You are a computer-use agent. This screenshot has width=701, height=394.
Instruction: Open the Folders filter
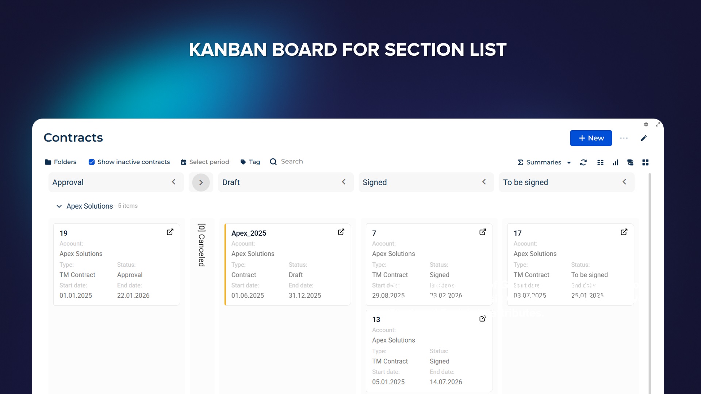(61, 162)
